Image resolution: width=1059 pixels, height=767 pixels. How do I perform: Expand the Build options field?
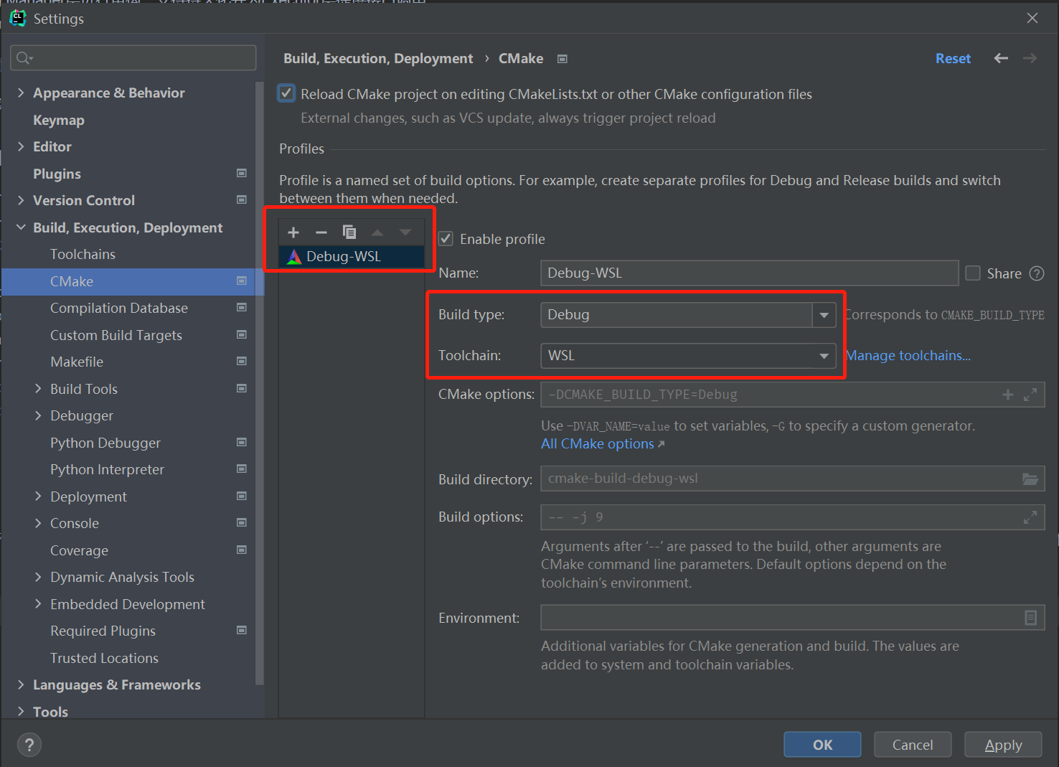pyautogui.click(x=1030, y=517)
